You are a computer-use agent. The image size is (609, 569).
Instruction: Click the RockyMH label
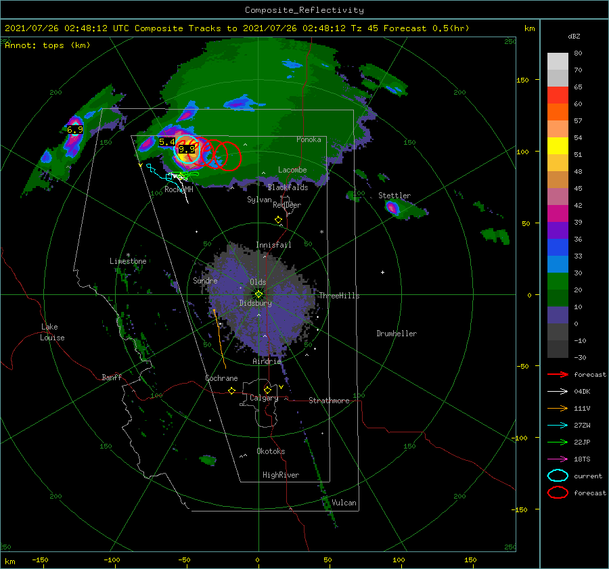pos(179,189)
